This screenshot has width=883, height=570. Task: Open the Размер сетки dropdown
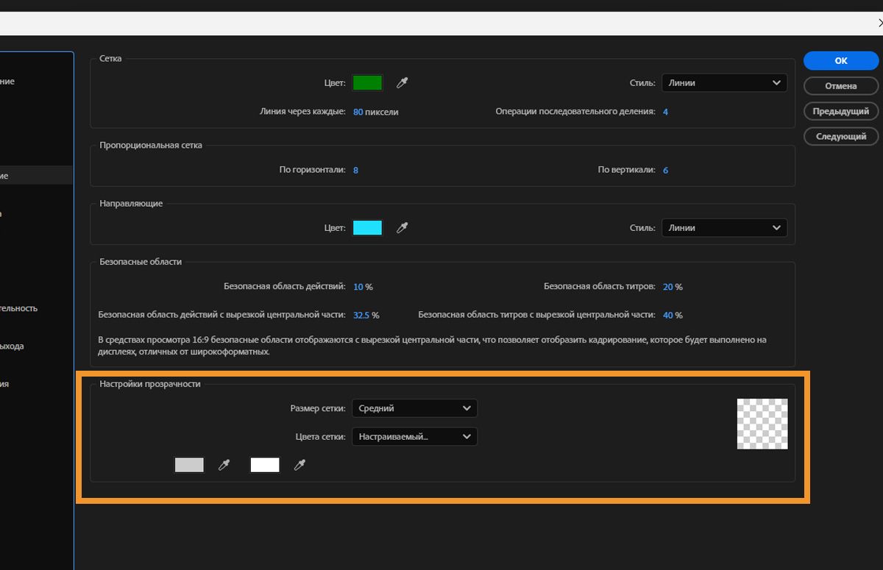[x=414, y=408]
